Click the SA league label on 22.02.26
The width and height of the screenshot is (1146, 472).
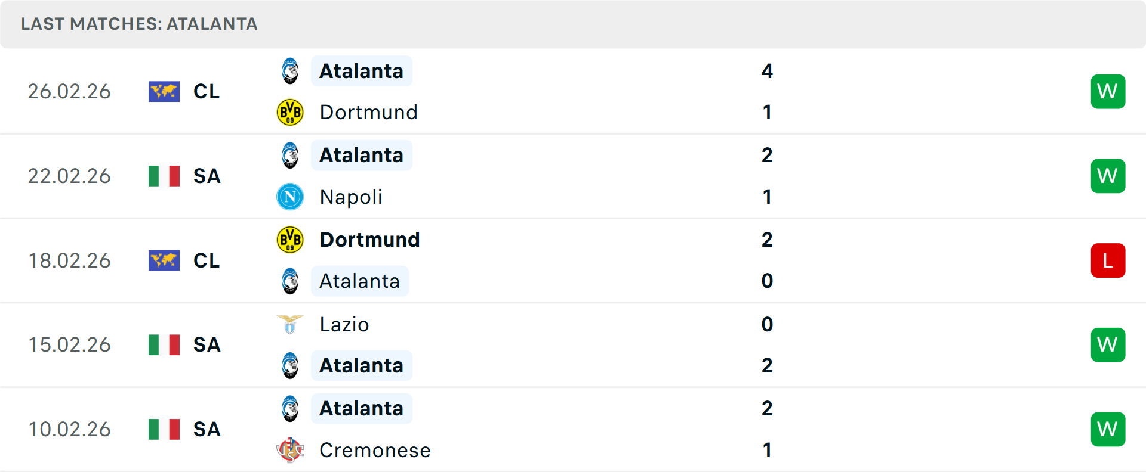click(x=207, y=176)
